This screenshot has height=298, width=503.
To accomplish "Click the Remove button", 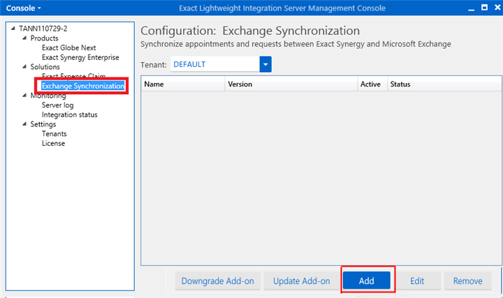I will 467,281.
